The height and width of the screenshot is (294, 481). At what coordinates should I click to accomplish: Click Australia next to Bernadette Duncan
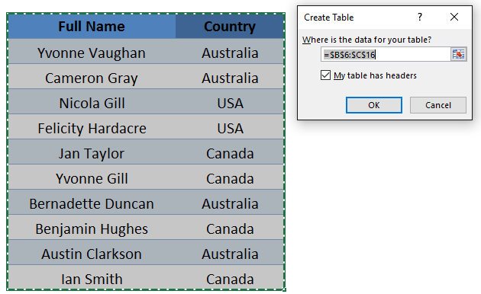point(230,203)
